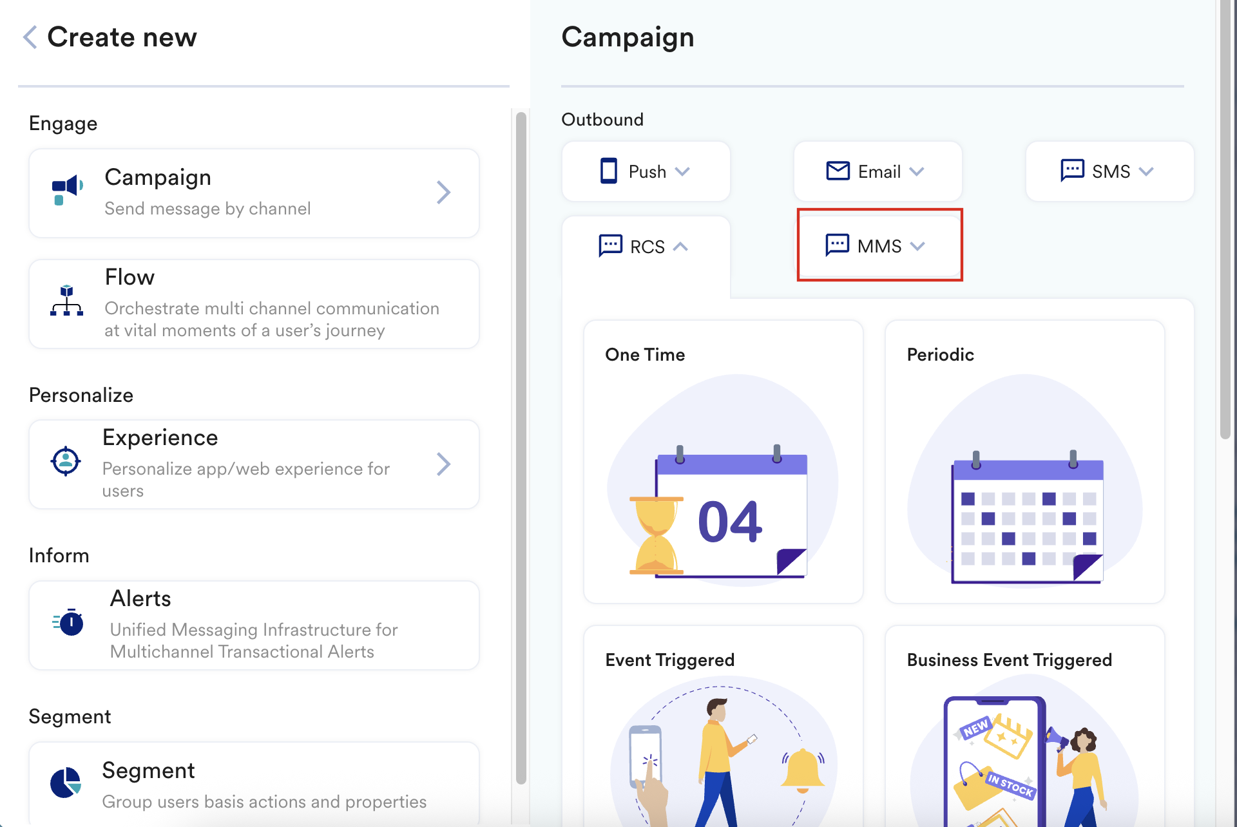Click the Email envelope icon

pyautogui.click(x=838, y=171)
